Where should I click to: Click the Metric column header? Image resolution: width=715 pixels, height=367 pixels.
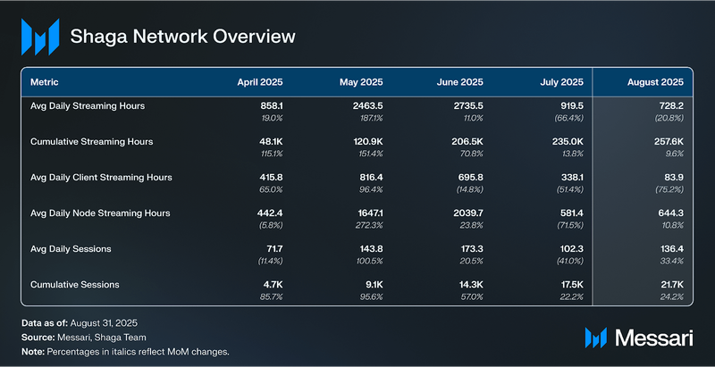45,81
